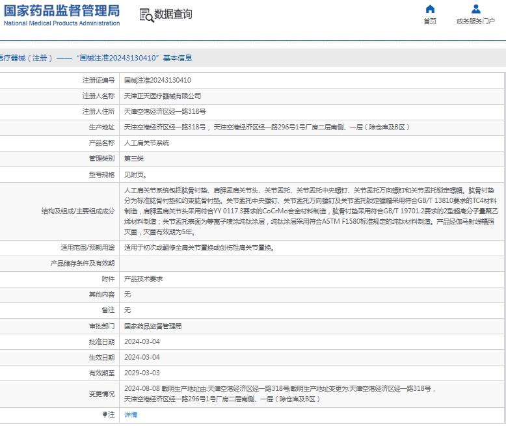Click the 变更情况 label
This screenshot has height=426, width=506.
pos(101,394)
